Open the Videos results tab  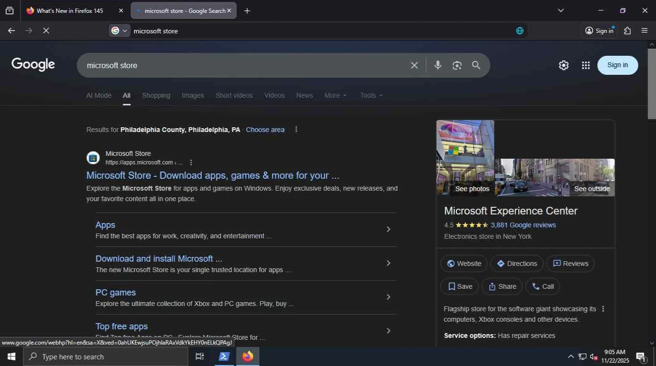click(275, 95)
